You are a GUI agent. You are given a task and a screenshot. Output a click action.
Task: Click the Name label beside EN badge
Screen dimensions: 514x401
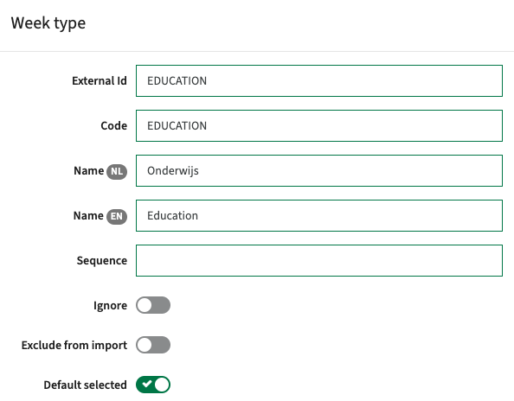pyautogui.click(x=88, y=215)
